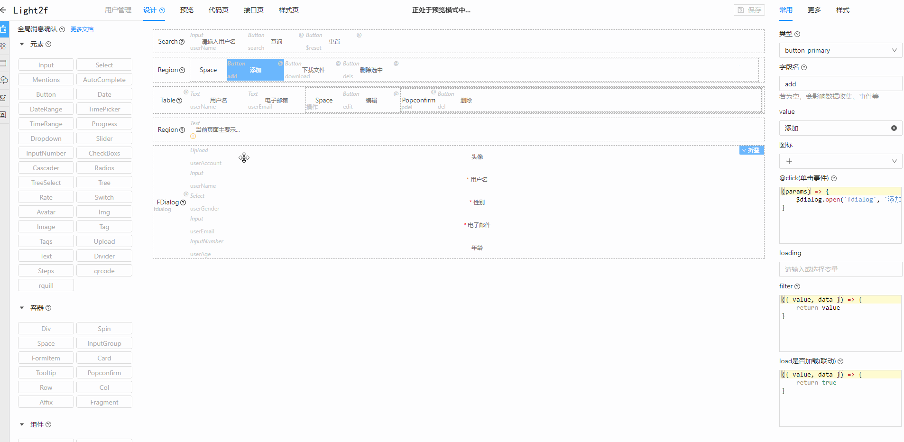The image size is (904, 442).
Task: Click the 折叠 collapse toggle on canvas
Action: [752, 150]
